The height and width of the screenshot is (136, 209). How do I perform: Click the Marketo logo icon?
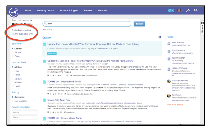(14, 12)
